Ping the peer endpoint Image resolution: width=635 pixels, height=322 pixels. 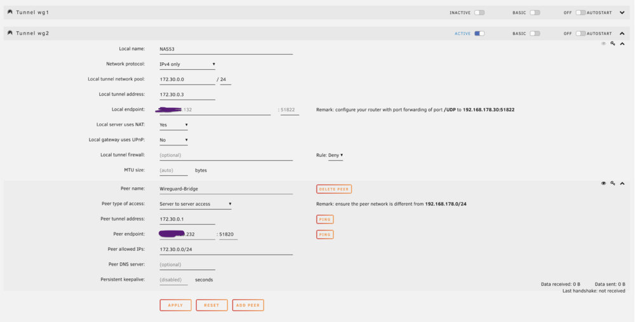324,234
